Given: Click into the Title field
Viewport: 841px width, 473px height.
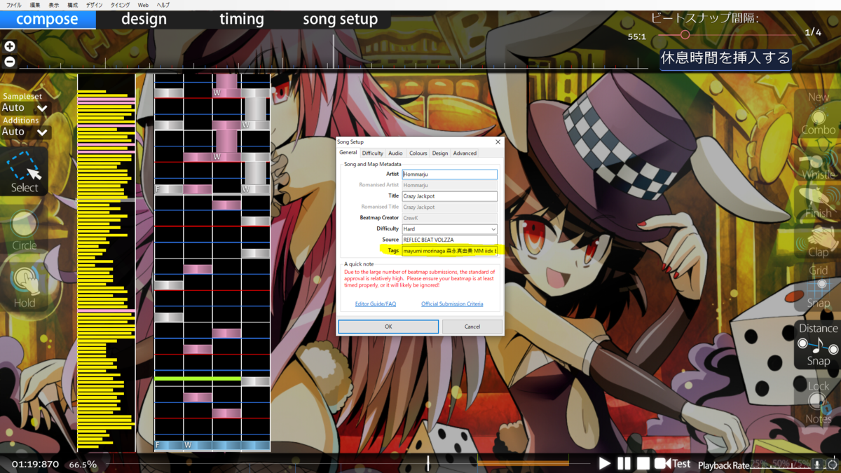Looking at the screenshot, I should 449,196.
